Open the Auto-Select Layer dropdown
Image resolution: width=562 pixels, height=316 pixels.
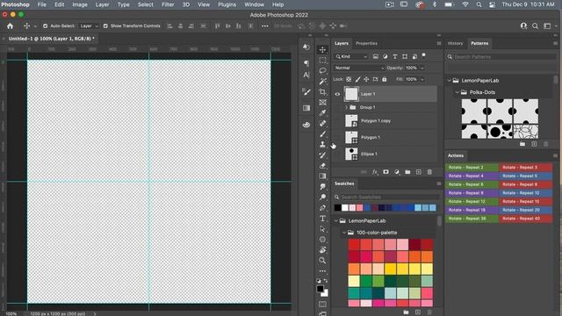(89, 25)
